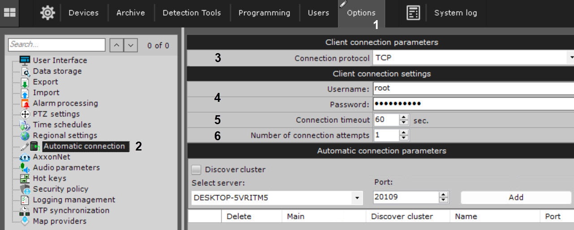The width and height of the screenshot is (574, 230).
Task: Click the Alarm processing icon
Action: click(x=25, y=104)
